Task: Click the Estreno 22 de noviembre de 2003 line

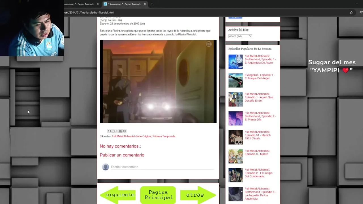Action: coord(122,24)
